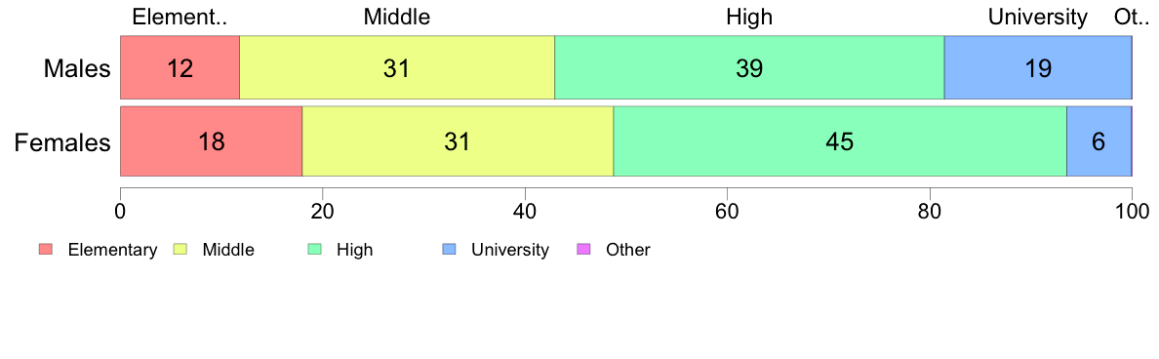The height and width of the screenshot is (359, 1159).
Task: Click the blue University legend swatch
Action: click(x=448, y=250)
